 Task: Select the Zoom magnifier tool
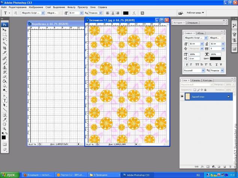point(5,128)
